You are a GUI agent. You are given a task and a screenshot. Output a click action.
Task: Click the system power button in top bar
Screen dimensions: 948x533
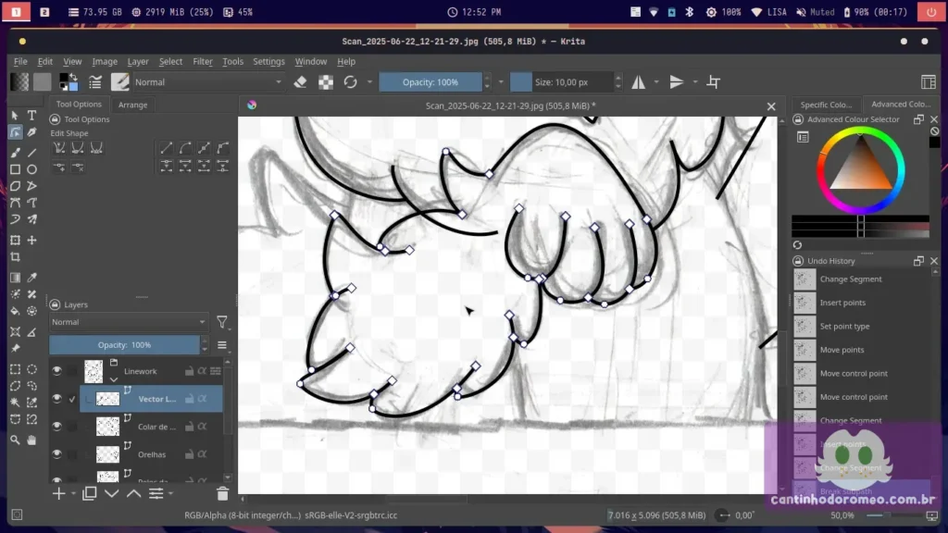(931, 12)
